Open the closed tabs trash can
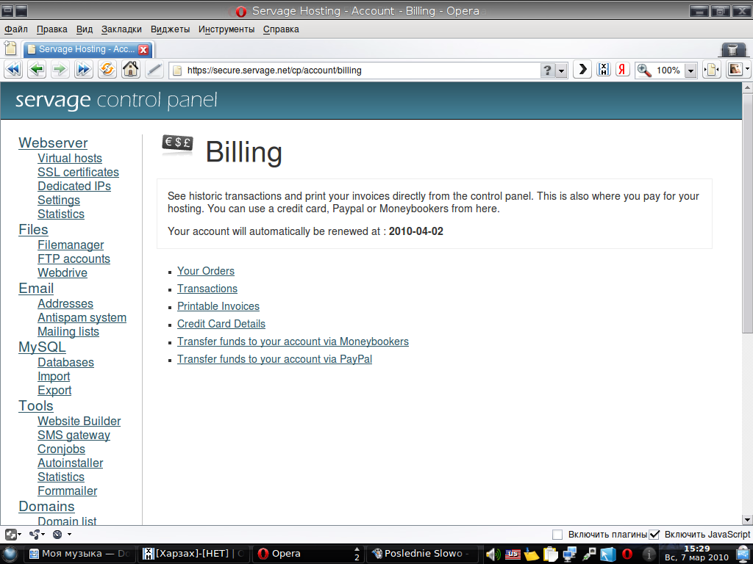This screenshot has height=564, width=753. pyautogui.click(x=733, y=50)
